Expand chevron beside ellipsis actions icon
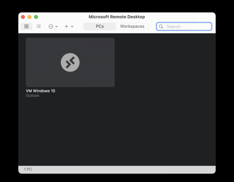 [x=57, y=27]
